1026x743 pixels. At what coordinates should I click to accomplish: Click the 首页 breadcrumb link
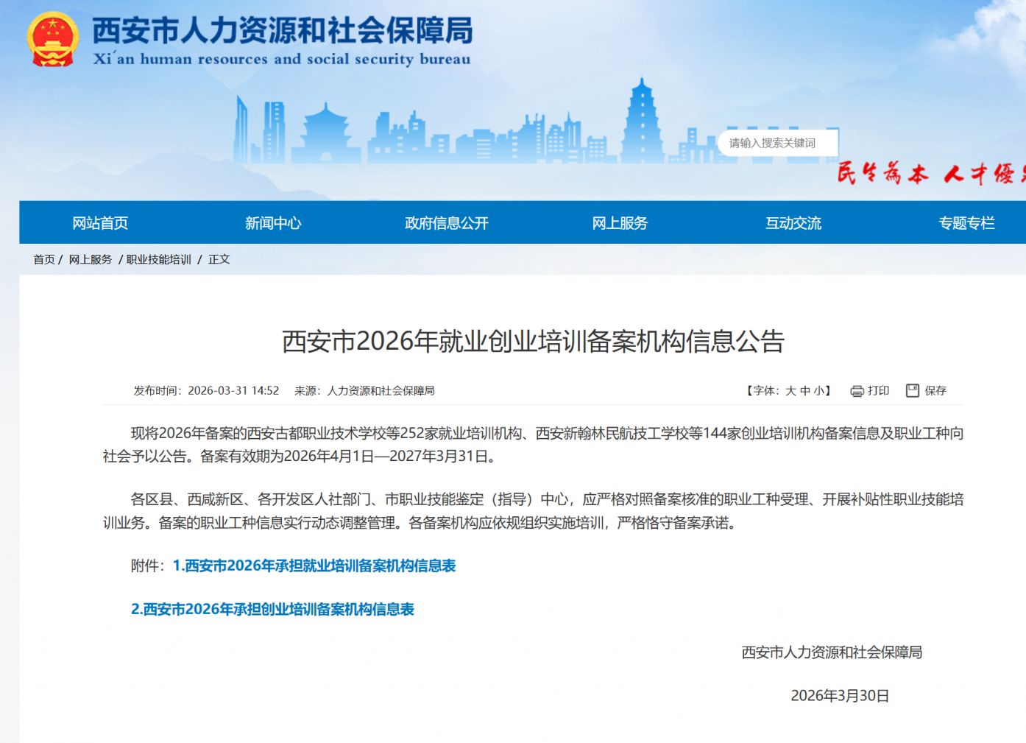(44, 259)
